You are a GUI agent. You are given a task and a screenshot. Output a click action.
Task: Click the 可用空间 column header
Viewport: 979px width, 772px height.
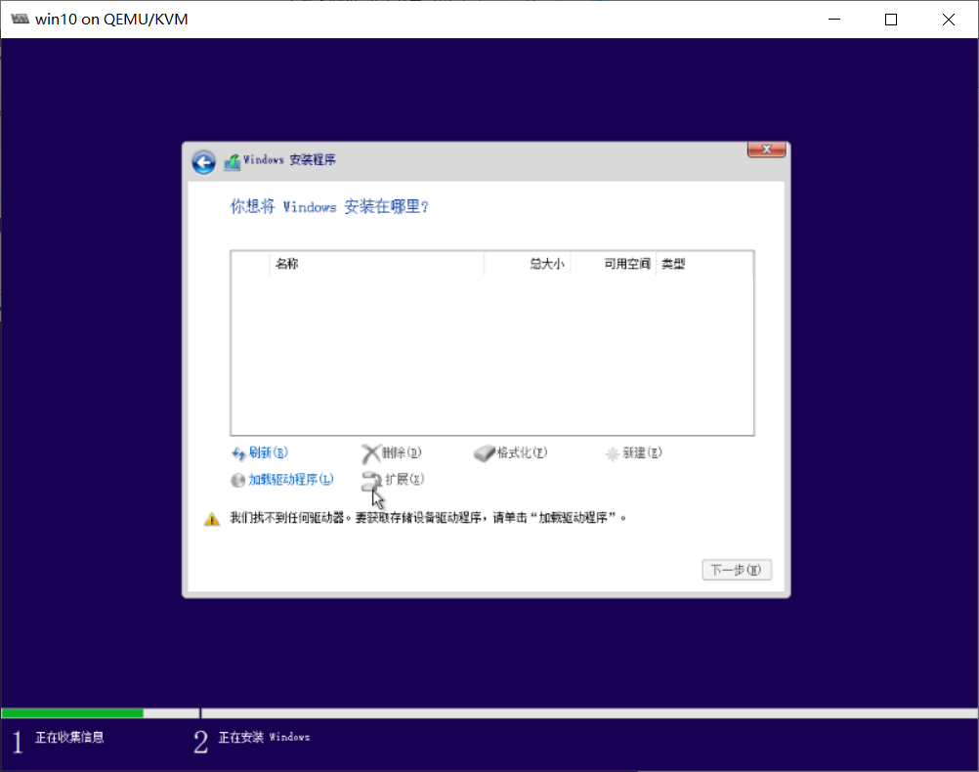[x=614, y=264]
